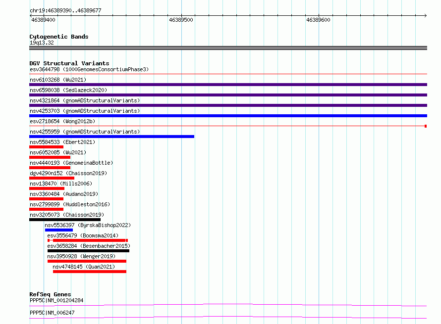Image resolution: width=441 pixels, height=324 pixels.
Task: Select nsv5536397 (ByrskaBishop2022) label
Action: [x=88, y=225]
